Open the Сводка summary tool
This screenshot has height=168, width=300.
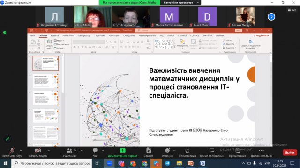pyautogui.click(x=149, y=153)
